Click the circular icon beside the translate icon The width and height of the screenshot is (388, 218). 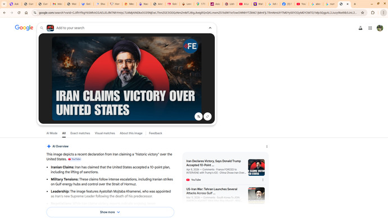coord(207,116)
